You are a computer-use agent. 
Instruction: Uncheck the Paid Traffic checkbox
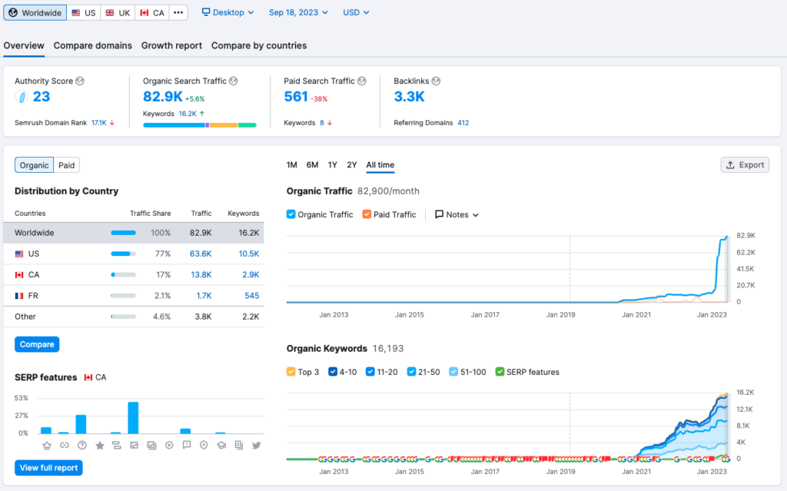tap(367, 214)
